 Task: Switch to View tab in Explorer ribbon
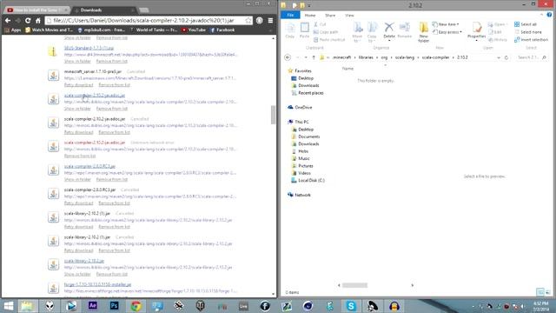point(349,16)
